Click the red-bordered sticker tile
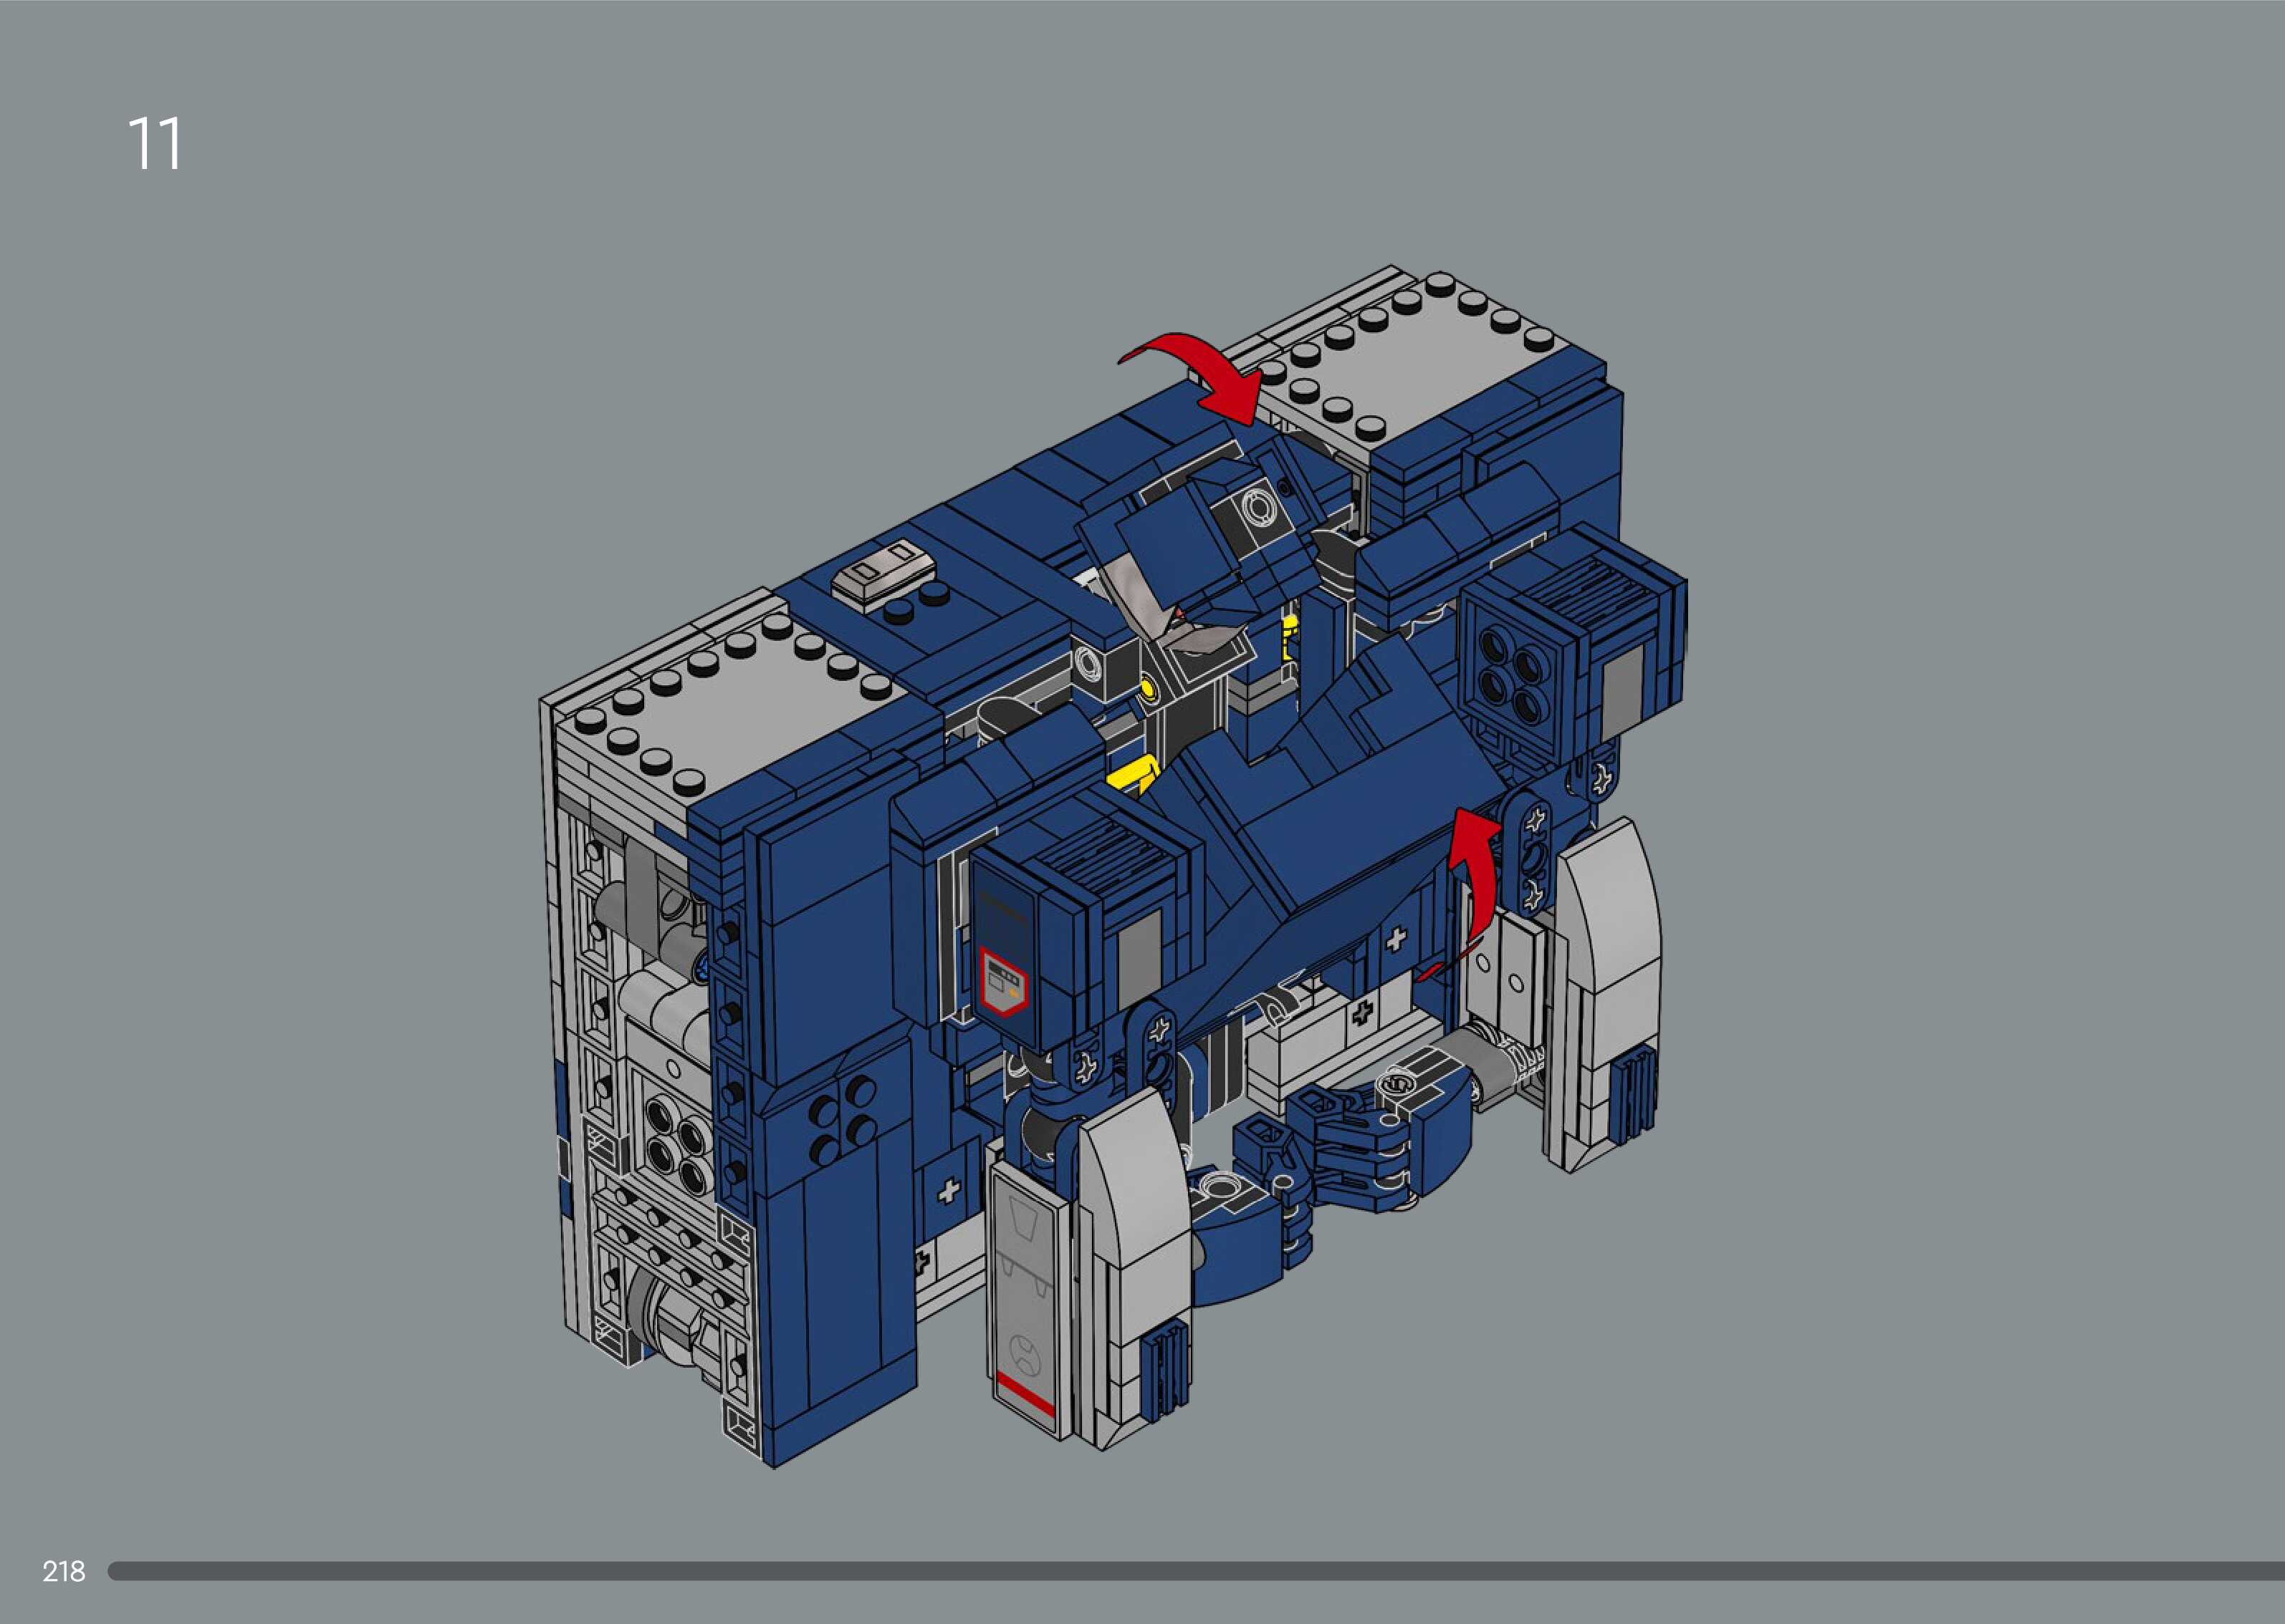 click(1002, 980)
